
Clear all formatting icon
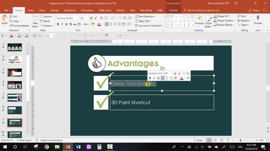[x=101, y=18]
